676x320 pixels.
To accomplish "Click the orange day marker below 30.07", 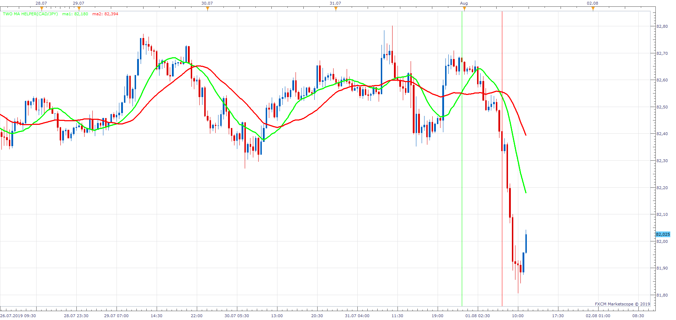I will (x=207, y=9).
